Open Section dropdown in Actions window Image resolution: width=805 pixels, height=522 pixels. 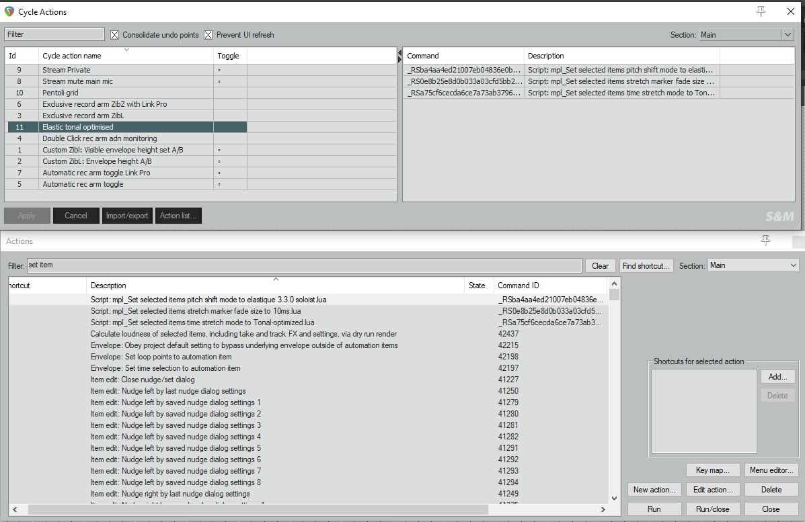point(753,265)
